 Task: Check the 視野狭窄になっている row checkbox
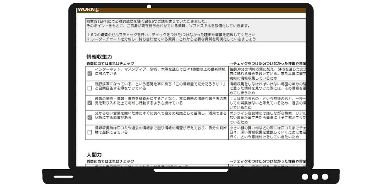click(90, 88)
